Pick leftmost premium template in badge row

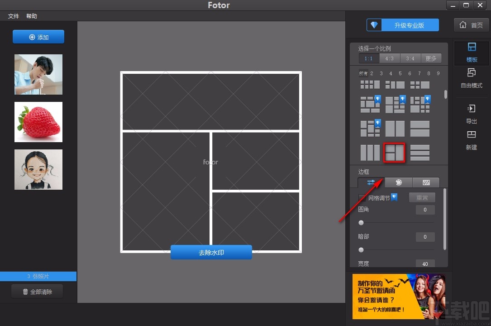pyautogui.click(x=370, y=105)
